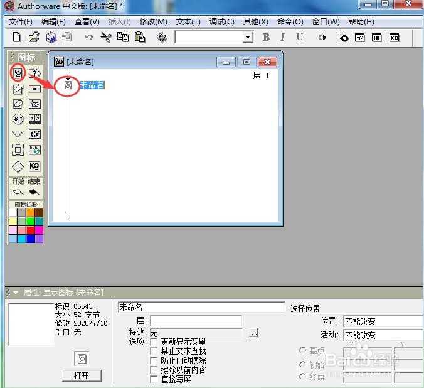Viewport: 424px width, 388px height.
Task: Click the Find toolbar icon
Action: click(x=162, y=37)
